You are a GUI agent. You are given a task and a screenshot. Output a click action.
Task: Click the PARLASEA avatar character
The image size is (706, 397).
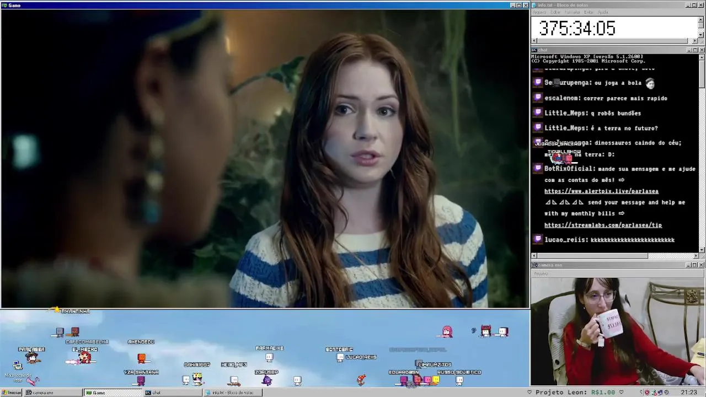32,358
